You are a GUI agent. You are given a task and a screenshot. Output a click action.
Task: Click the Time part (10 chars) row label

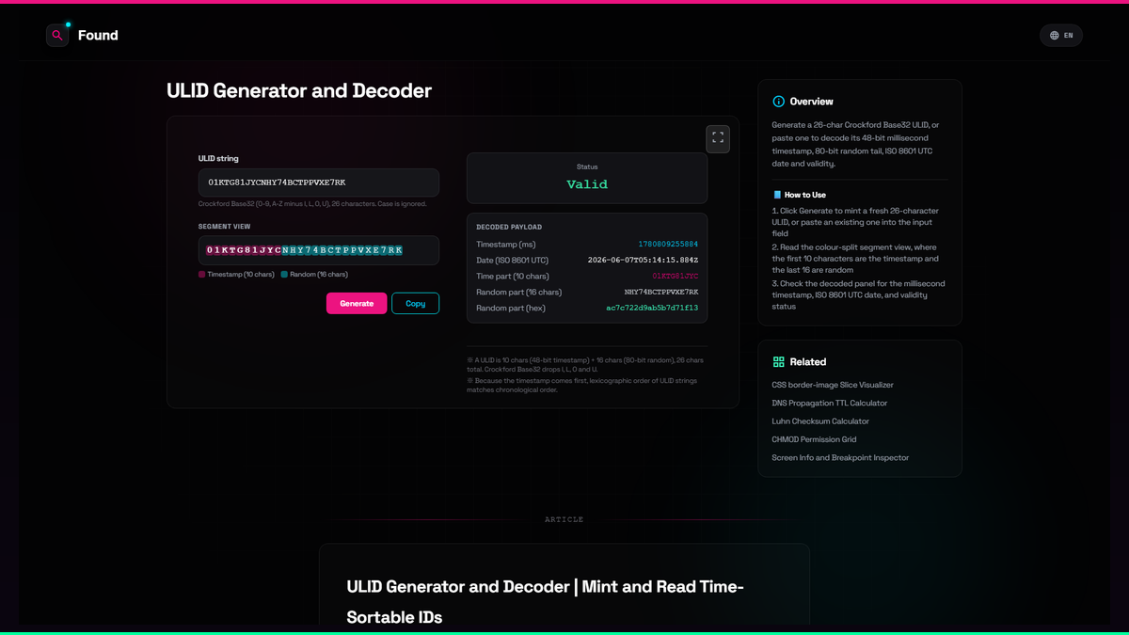513,277
